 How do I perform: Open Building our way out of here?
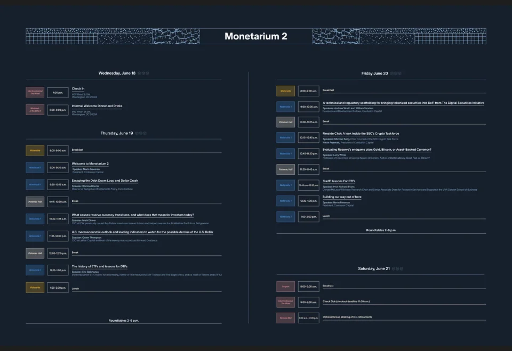pos(342,197)
